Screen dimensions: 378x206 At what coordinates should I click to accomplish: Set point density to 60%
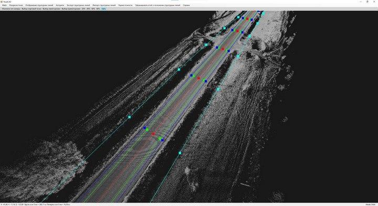coord(93,9)
